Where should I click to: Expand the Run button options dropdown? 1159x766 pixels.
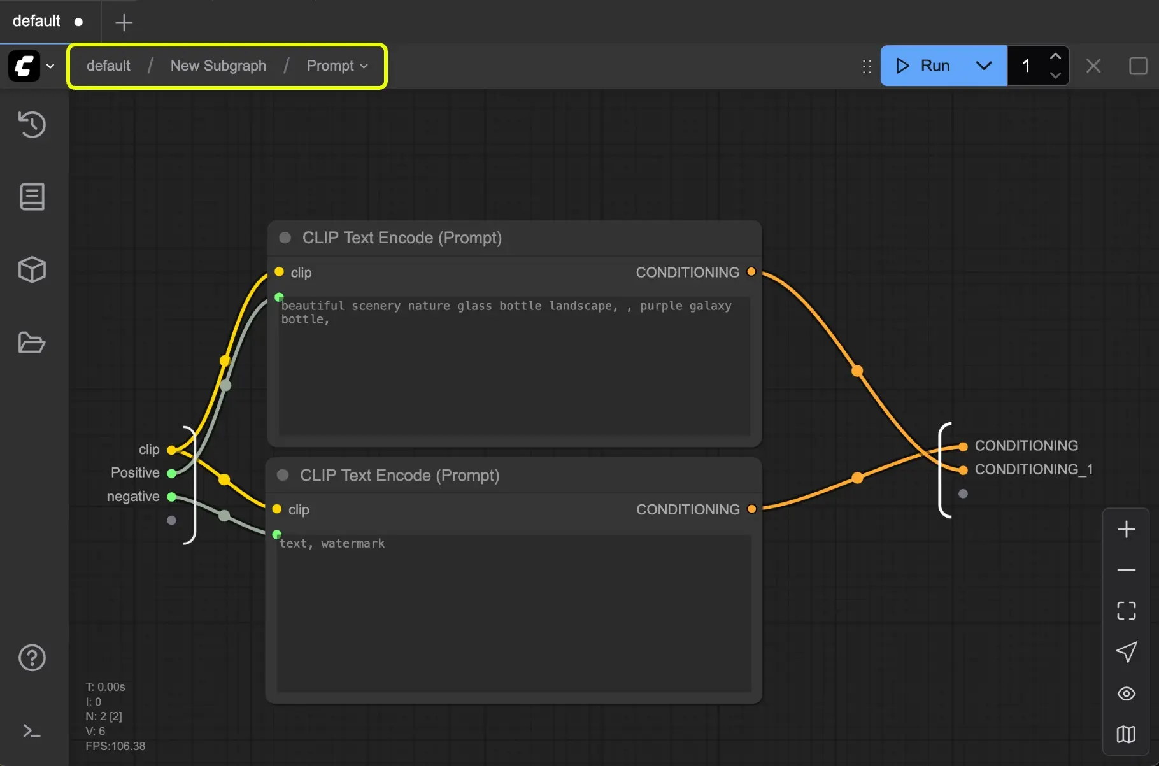tap(983, 66)
